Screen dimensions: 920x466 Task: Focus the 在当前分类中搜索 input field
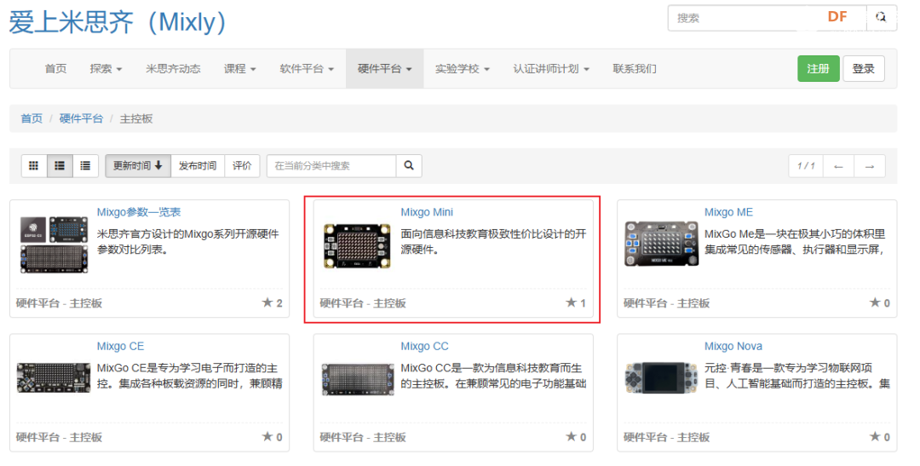tap(331, 166)
